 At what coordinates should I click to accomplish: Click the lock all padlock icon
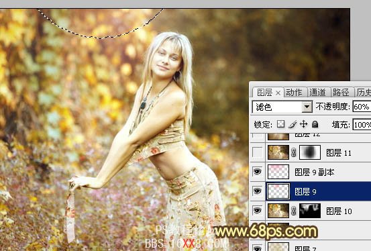[x=315, y=124]
